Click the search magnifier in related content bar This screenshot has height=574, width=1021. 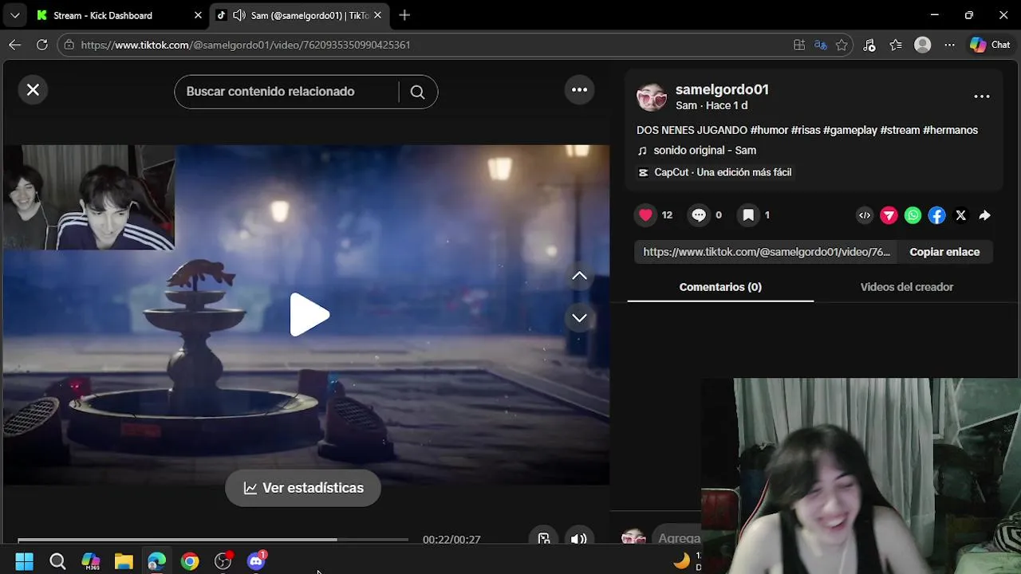click(x=417, y=92)
